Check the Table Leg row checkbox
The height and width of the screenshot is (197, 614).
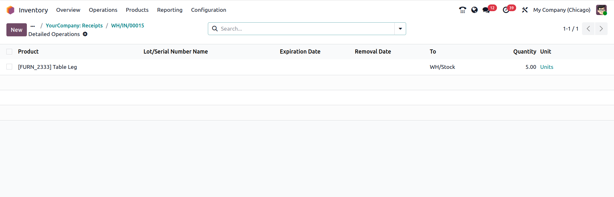pos(9,67)
